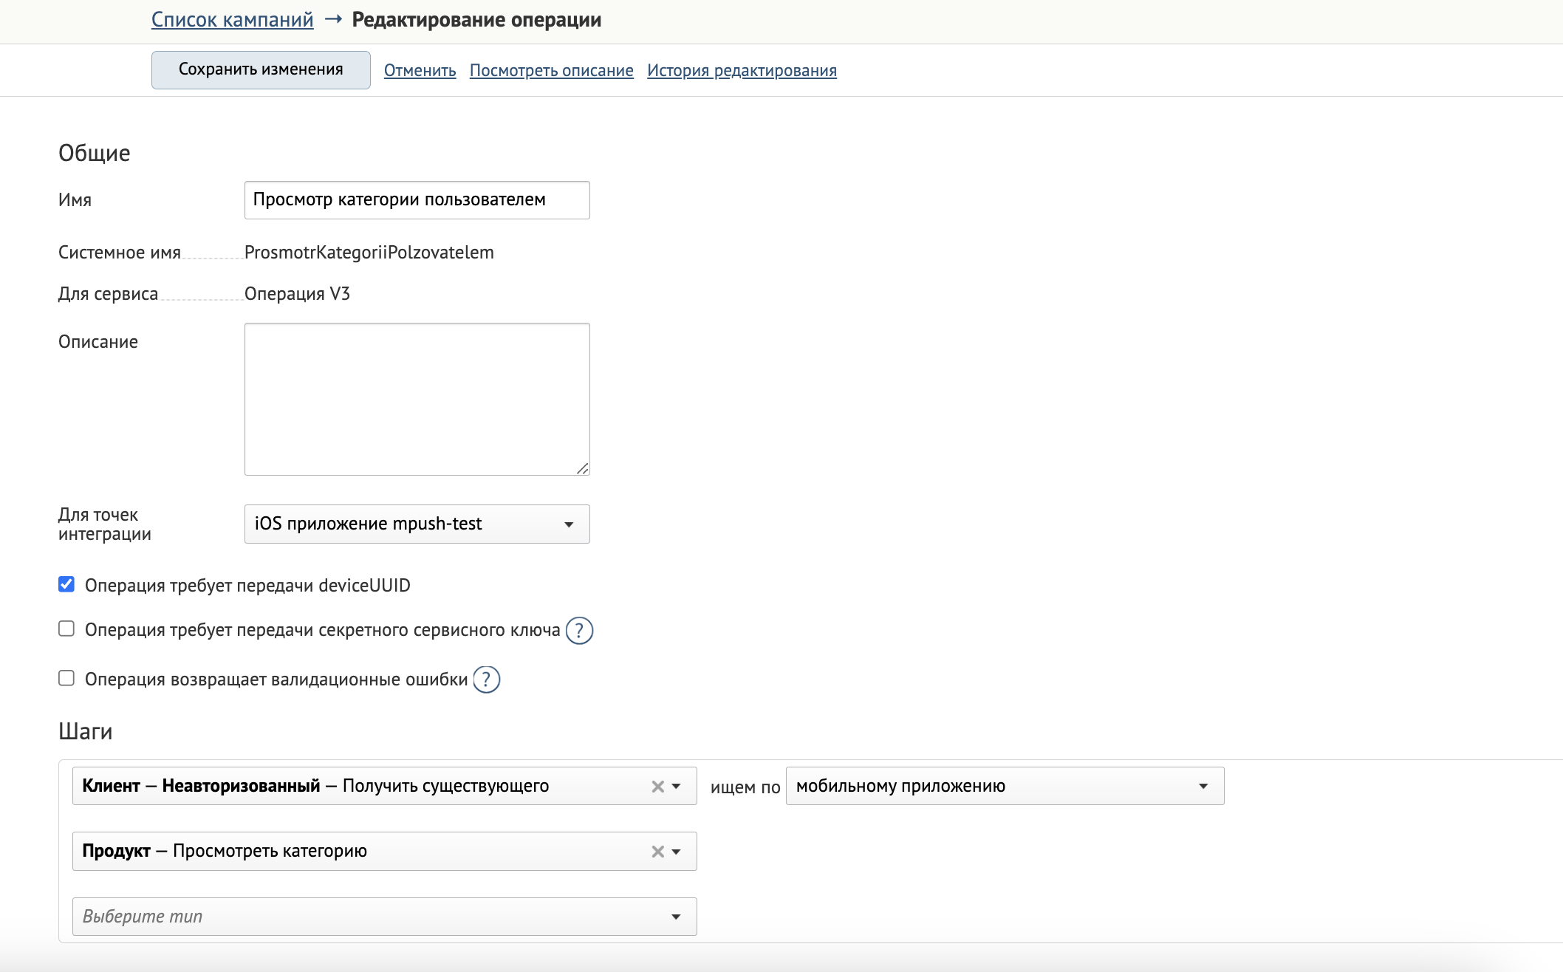Grab the Описание textarea resize handle
1563x972 pixels.
click(x=583, y=468)
